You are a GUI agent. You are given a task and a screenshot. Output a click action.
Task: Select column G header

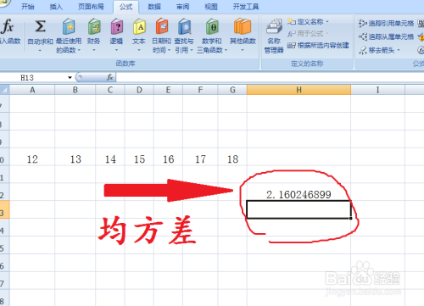[232, 90]
